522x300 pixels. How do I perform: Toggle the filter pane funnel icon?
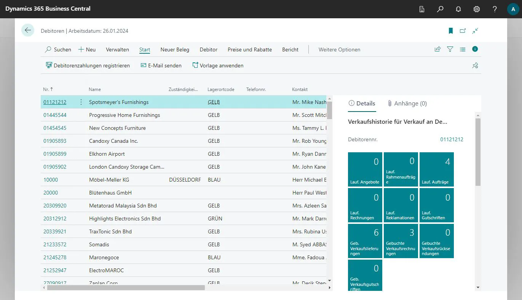click(x=450, y=49)
